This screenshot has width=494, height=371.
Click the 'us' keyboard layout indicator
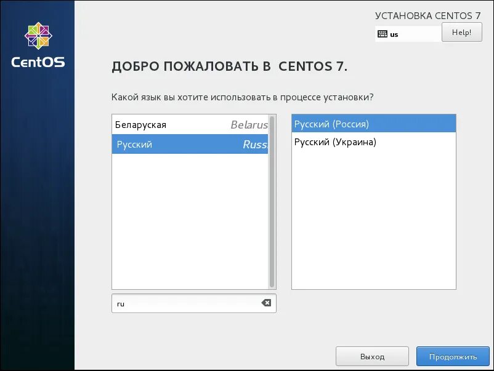click(394, 34)
